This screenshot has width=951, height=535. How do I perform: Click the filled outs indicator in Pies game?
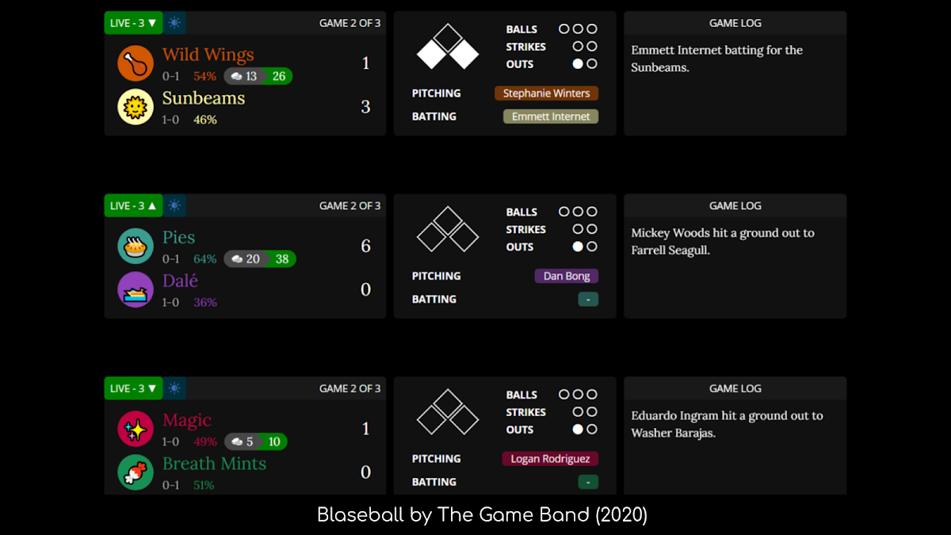(578, 246)
